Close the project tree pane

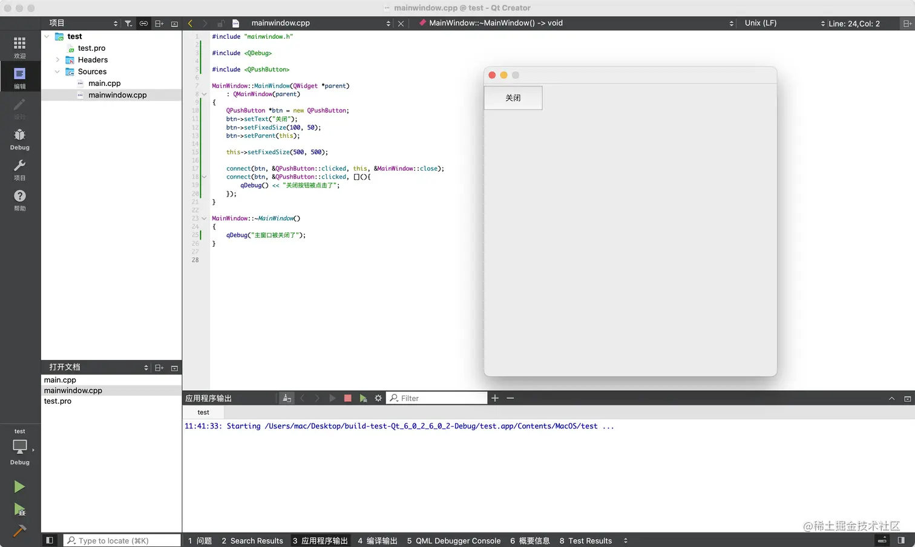point(174,24)
